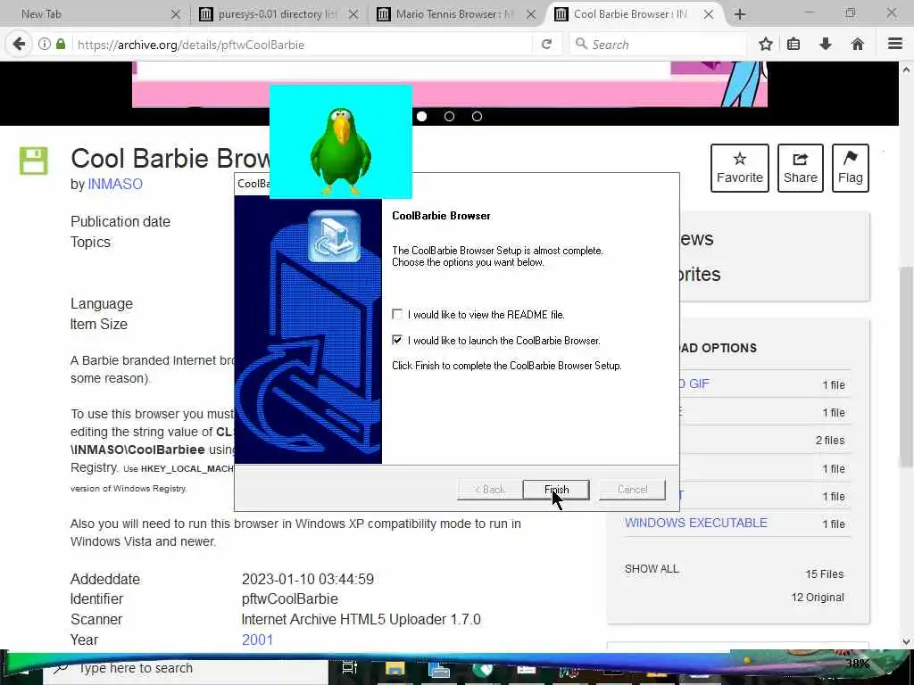The width and height of the screenshot is (914, 685).
Task: Open File Explorer from the taskbar
Action: pyautogui.click(x=395, y=669)
